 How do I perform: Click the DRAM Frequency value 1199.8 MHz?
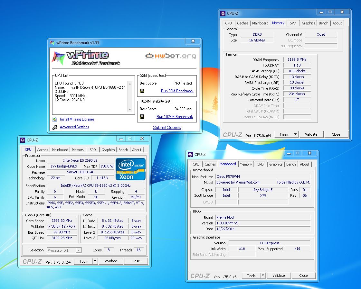click(297, 60)
